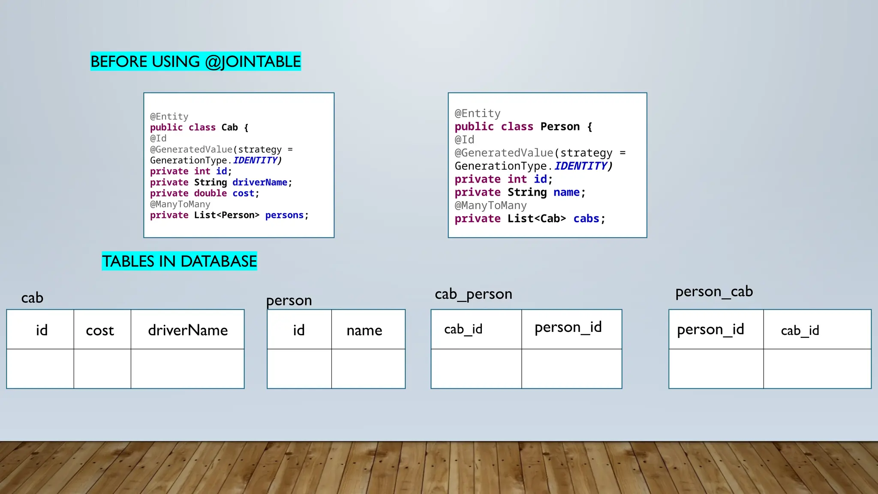Click the cabs field name in Person code
The image size is (878, 494).
tap(586, 219)
